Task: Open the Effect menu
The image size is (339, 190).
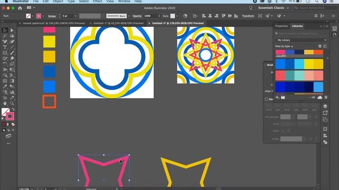Action: coord(97,1)
